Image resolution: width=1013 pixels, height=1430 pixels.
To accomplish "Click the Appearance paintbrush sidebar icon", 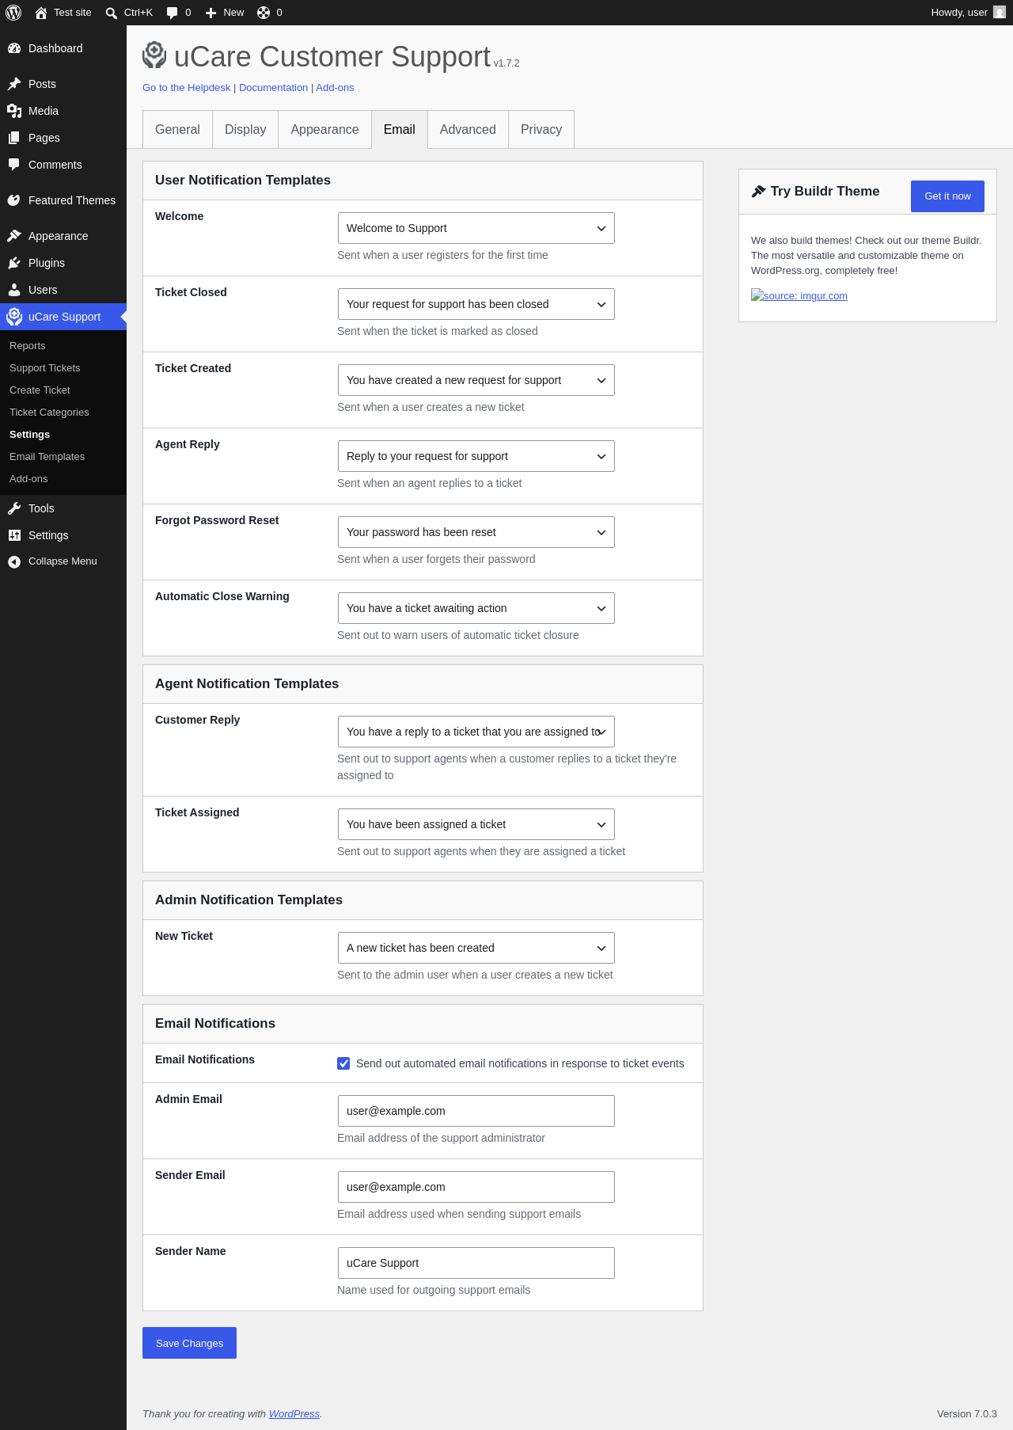I will 14,236.
